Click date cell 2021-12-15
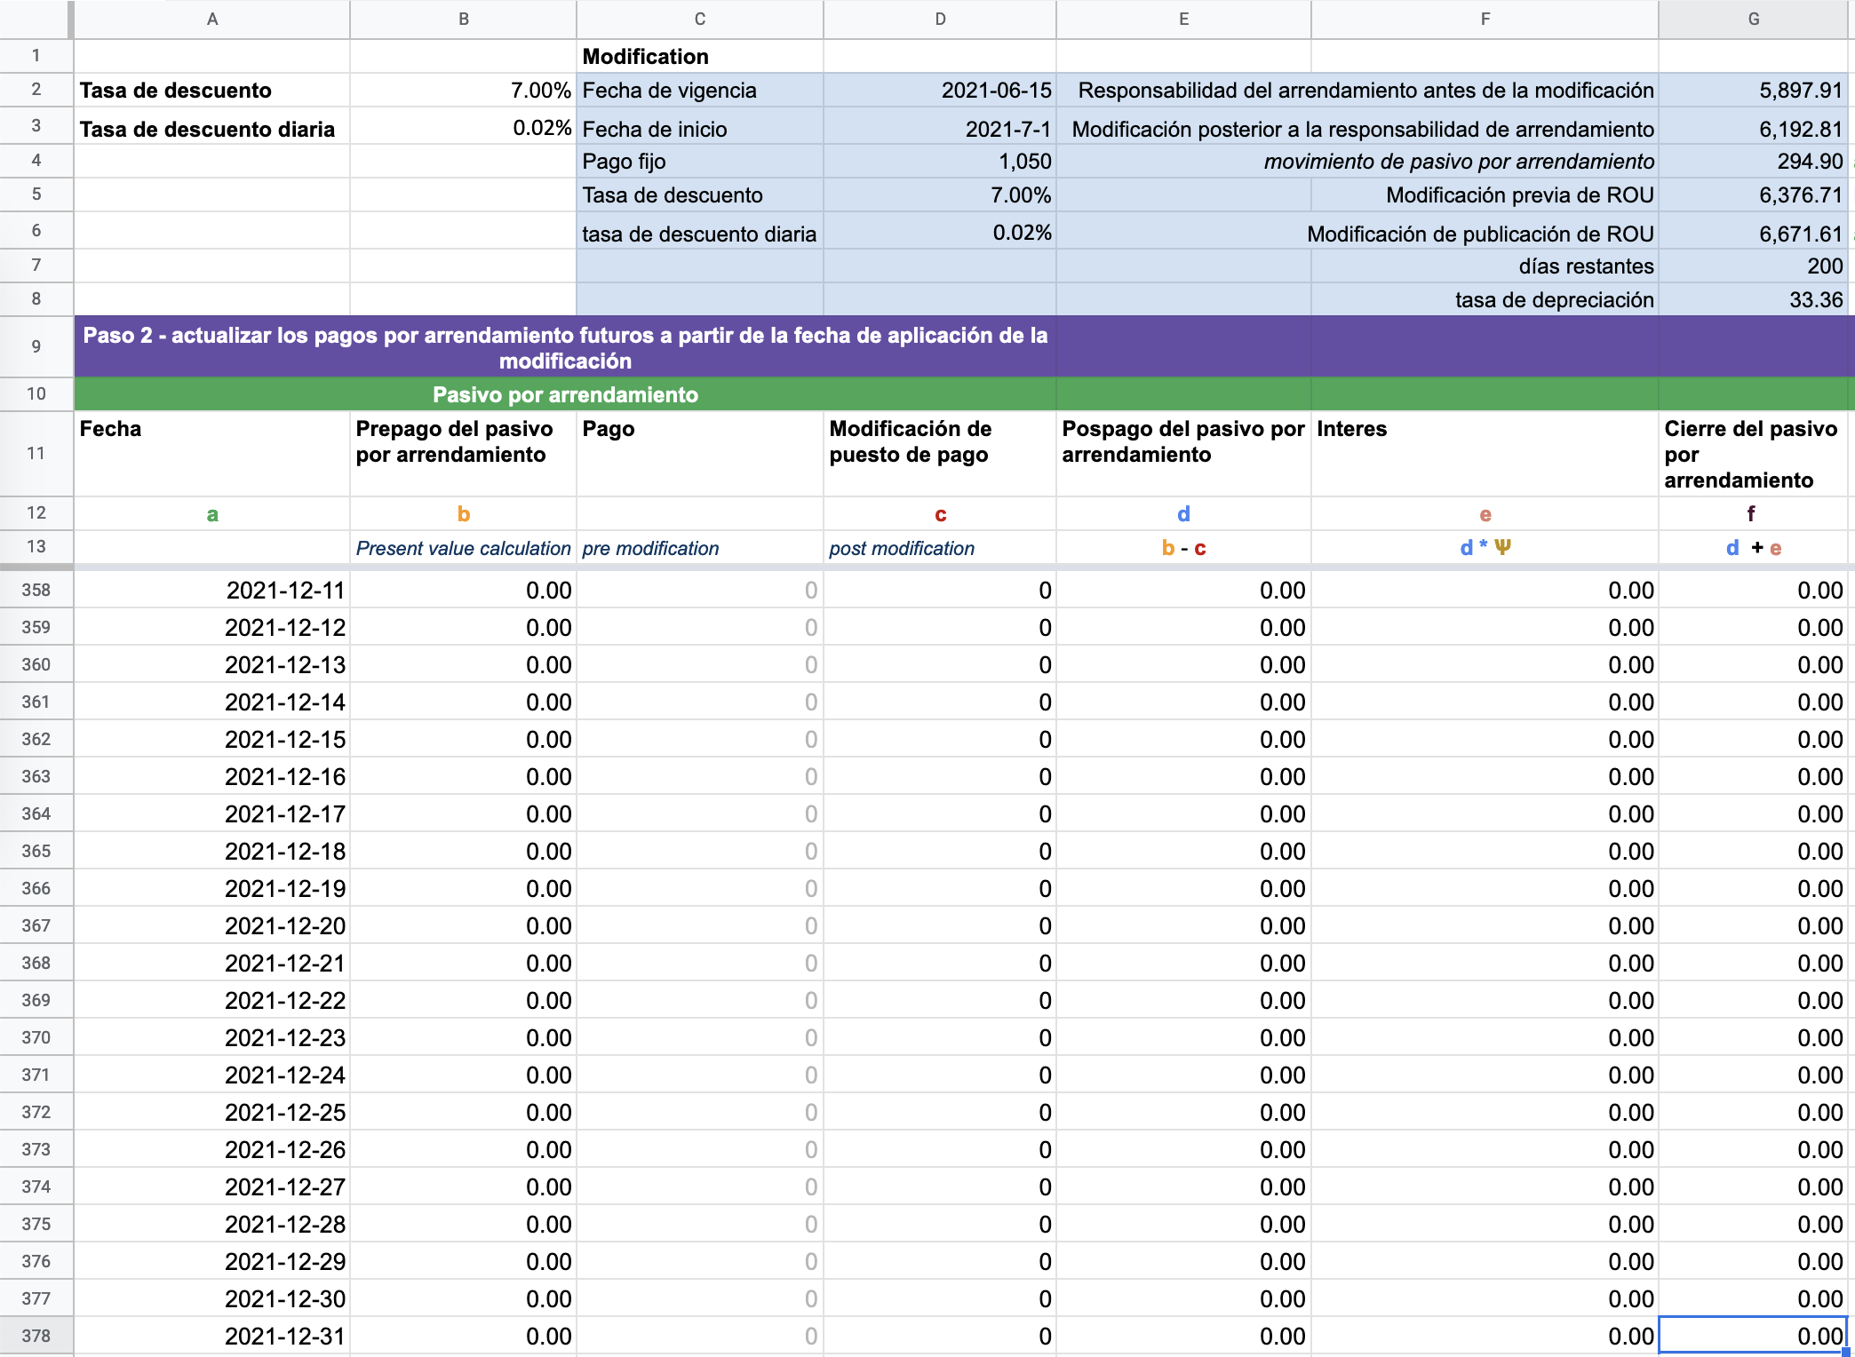The image size is (1855, 1357). tap(212, 739)
